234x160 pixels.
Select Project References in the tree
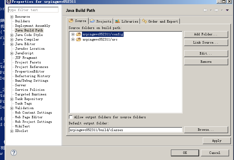(x=32, y=67)
